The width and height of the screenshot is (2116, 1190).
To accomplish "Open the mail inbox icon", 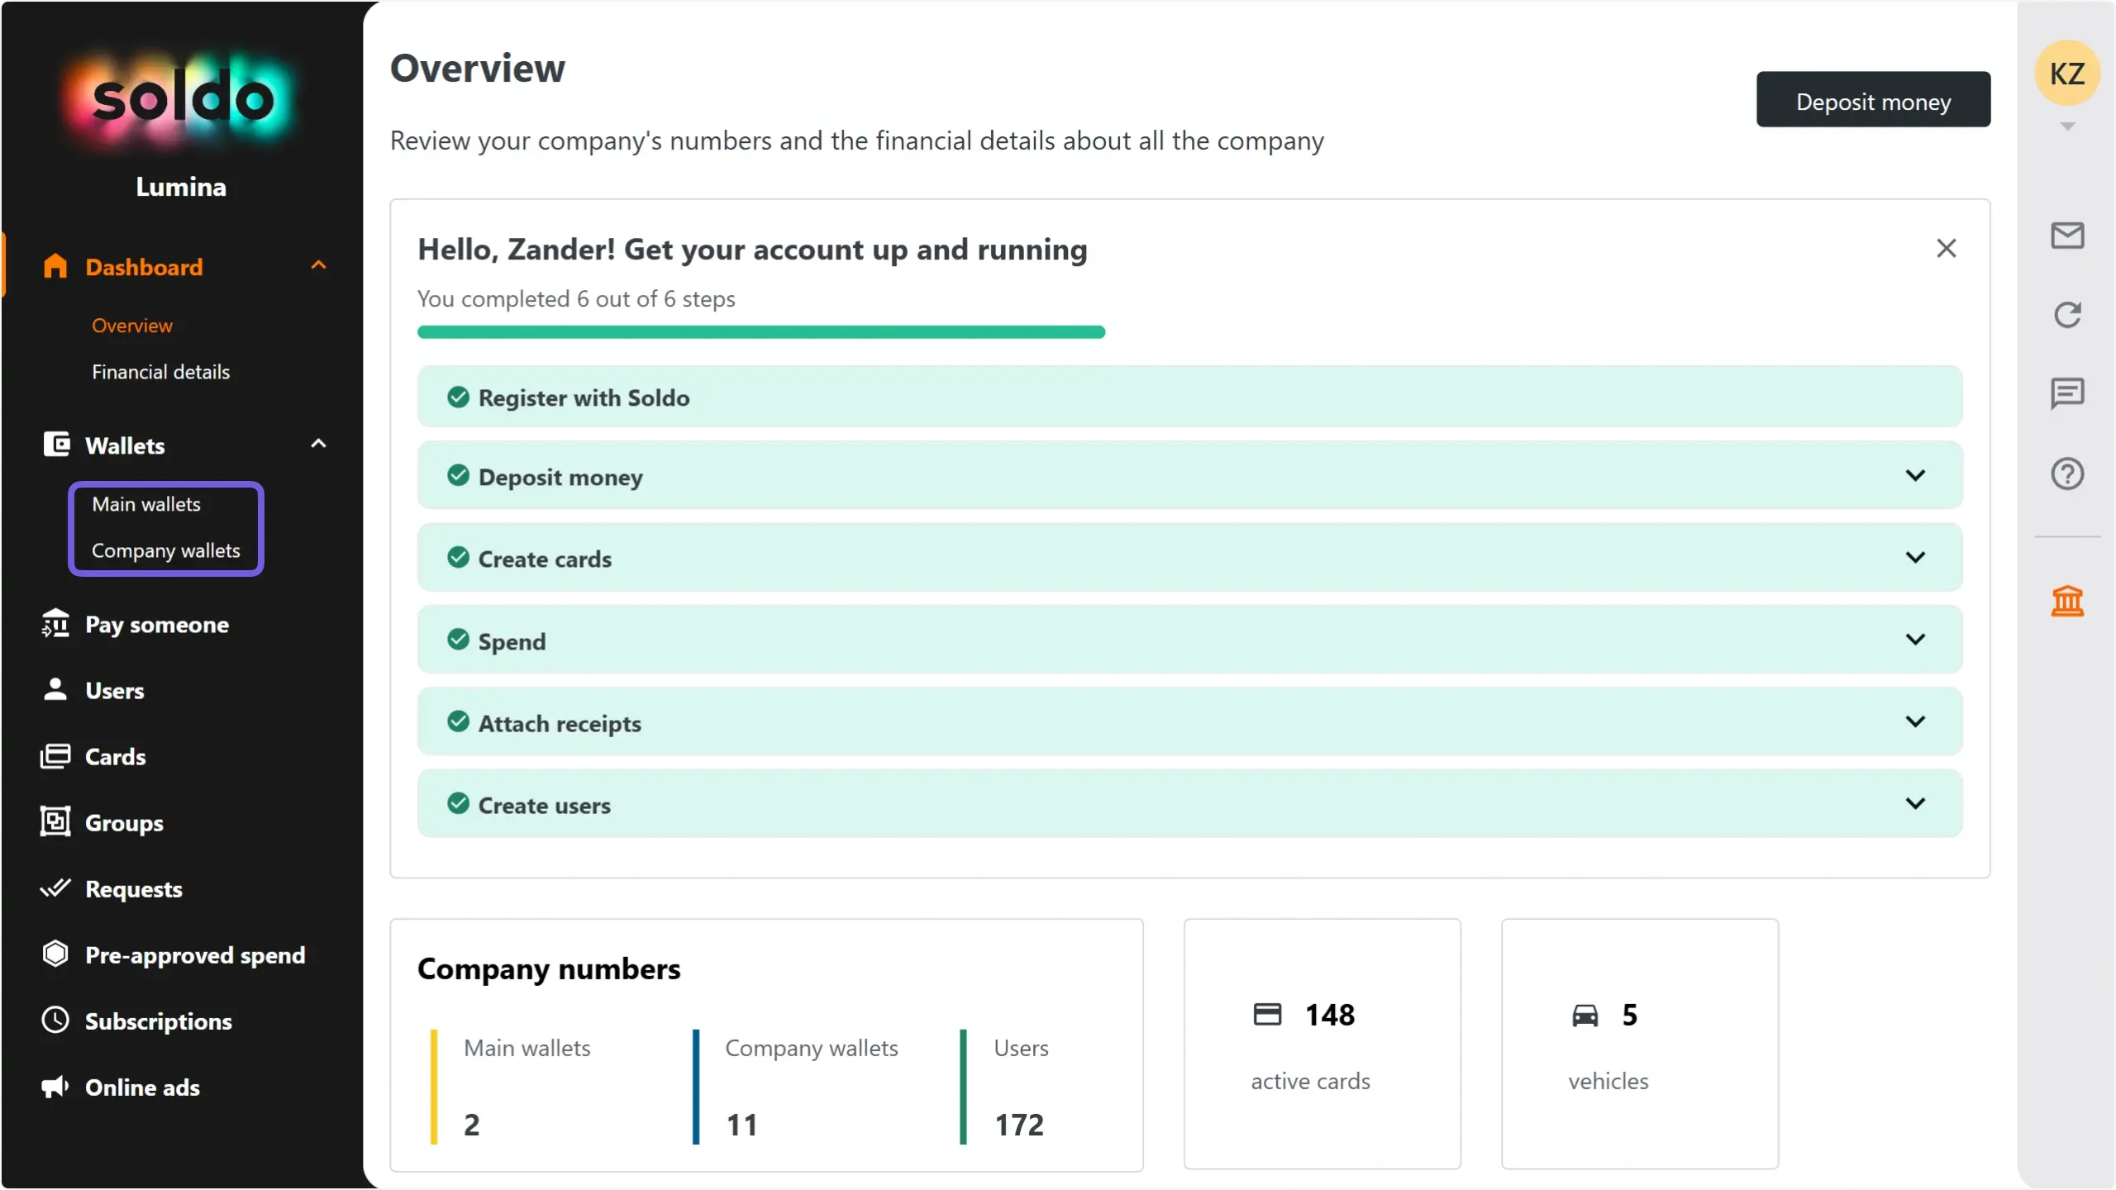I will pos(2066,236).
